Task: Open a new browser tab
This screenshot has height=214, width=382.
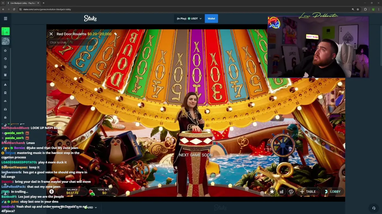Action: [43, 3]
